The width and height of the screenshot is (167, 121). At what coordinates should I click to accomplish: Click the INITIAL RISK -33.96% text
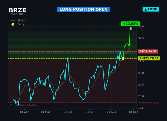(23, 105)
